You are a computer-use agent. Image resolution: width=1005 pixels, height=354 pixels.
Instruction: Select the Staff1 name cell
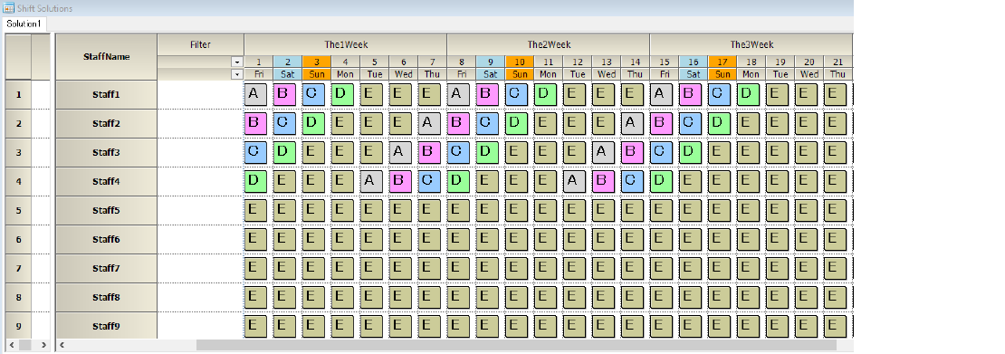tap(107, 94)
